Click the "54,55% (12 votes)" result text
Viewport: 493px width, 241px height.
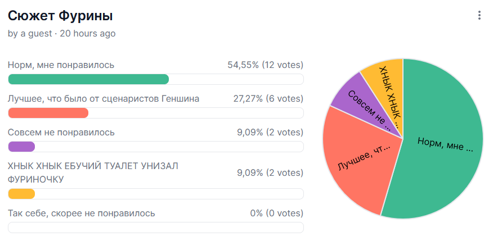265,65
